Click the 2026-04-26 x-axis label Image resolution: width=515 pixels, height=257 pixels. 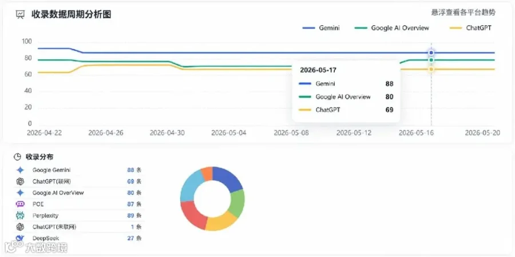coord(105,132)
